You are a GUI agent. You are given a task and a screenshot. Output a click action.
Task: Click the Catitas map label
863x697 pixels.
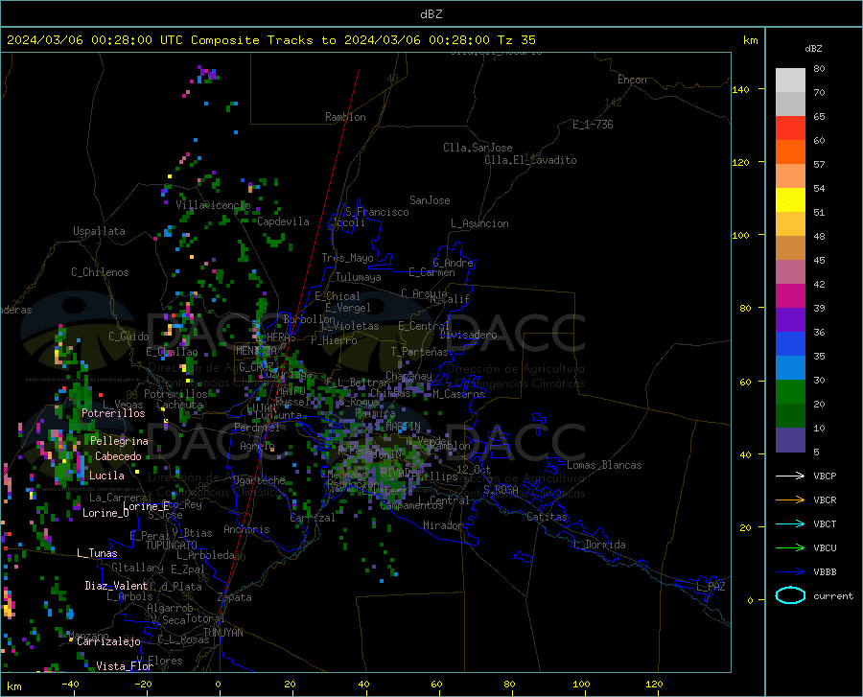click(x=547, y=517)
